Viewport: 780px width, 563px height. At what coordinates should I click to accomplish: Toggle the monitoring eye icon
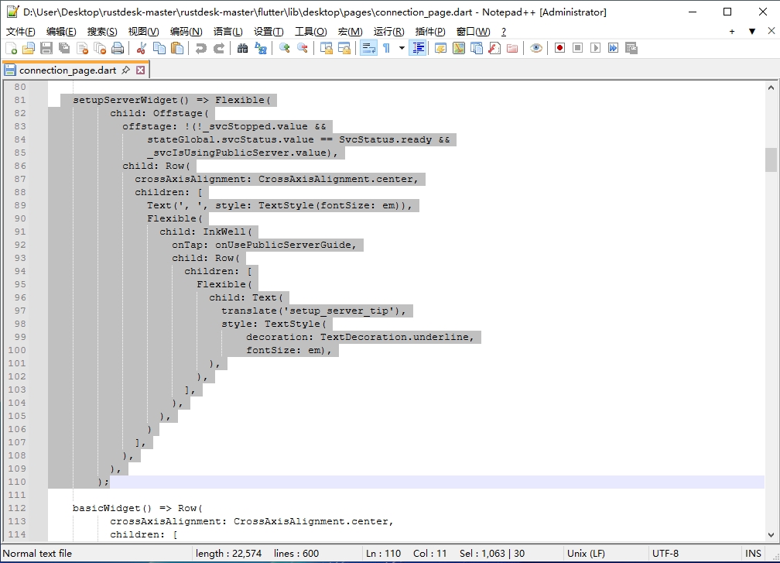(535, 48)
